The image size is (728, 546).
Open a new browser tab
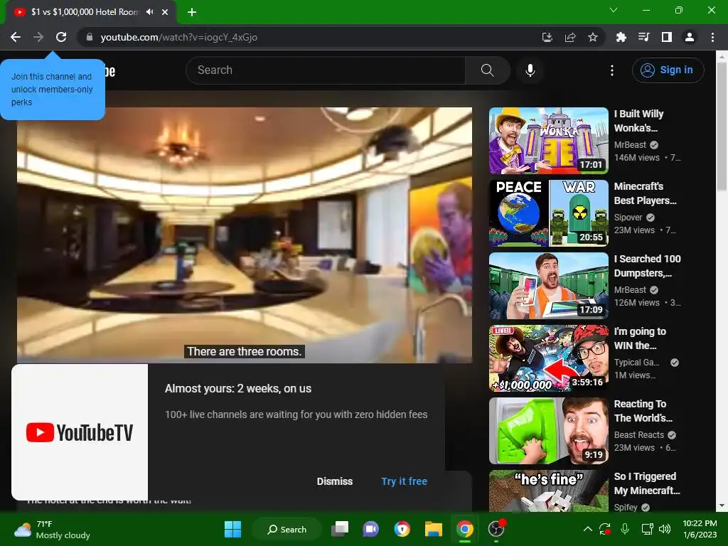192,12
